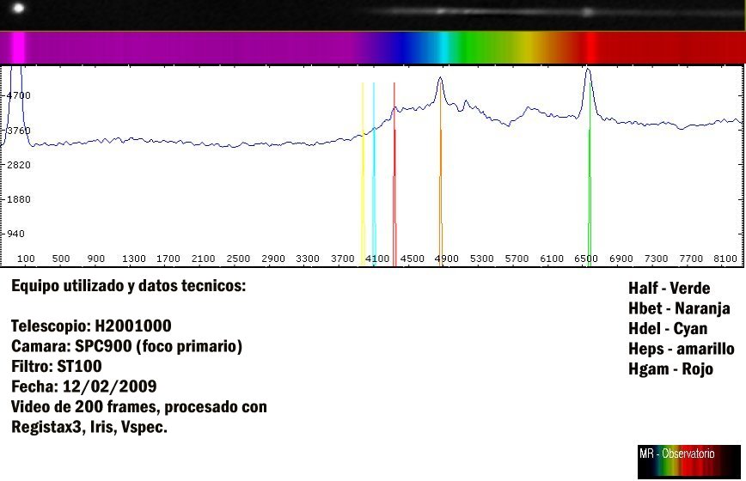
Task: Click the y-axis value 3760
Action: pos(19,131)
